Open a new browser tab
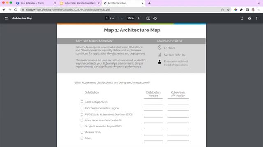The height and width of the screenshot is (147, 263). (x=150, y=3)
